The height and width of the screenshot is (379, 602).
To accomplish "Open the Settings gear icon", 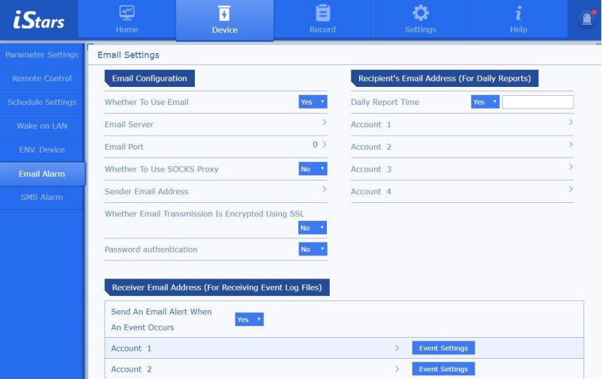I will (421, 13).
